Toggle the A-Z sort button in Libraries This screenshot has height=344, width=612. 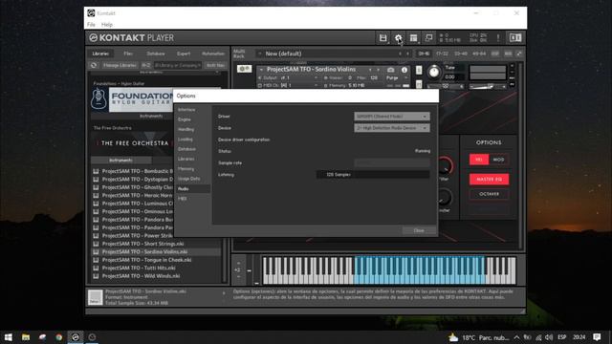tap(146, 65)
